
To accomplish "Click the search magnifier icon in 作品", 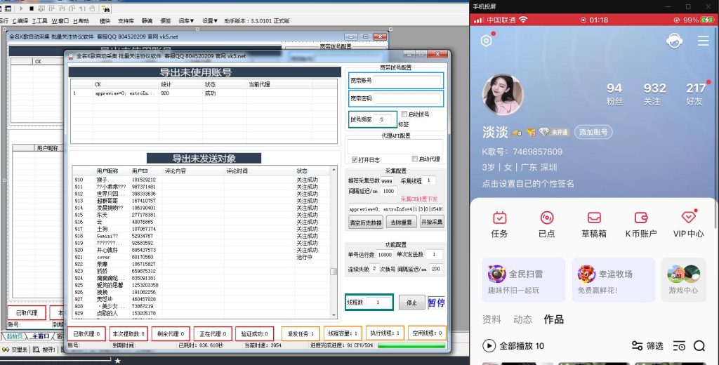I will tap(699, 345).
